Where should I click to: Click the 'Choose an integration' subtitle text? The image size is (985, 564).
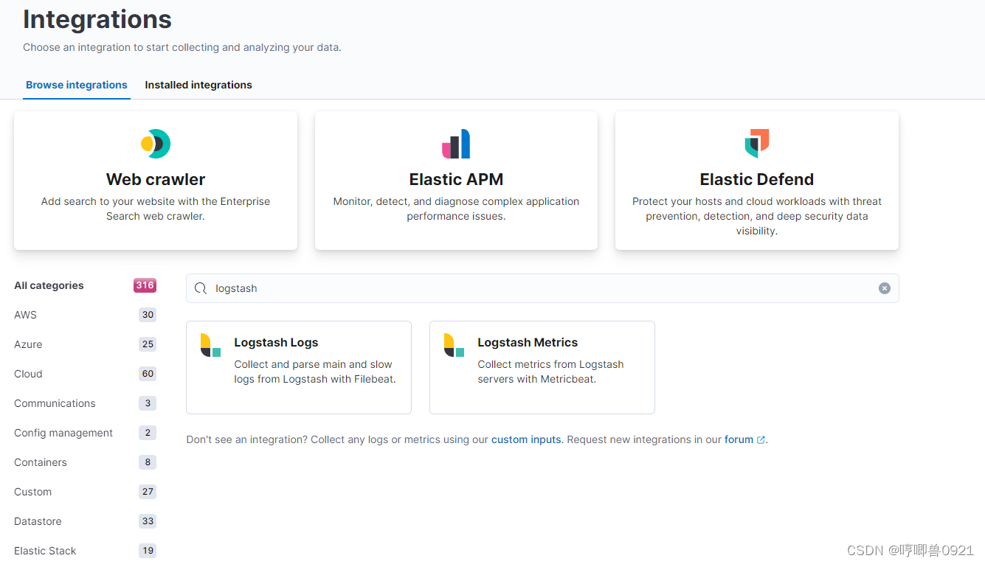tap(182, 47)
